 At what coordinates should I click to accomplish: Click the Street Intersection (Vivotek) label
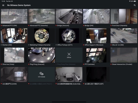[122, 64]
